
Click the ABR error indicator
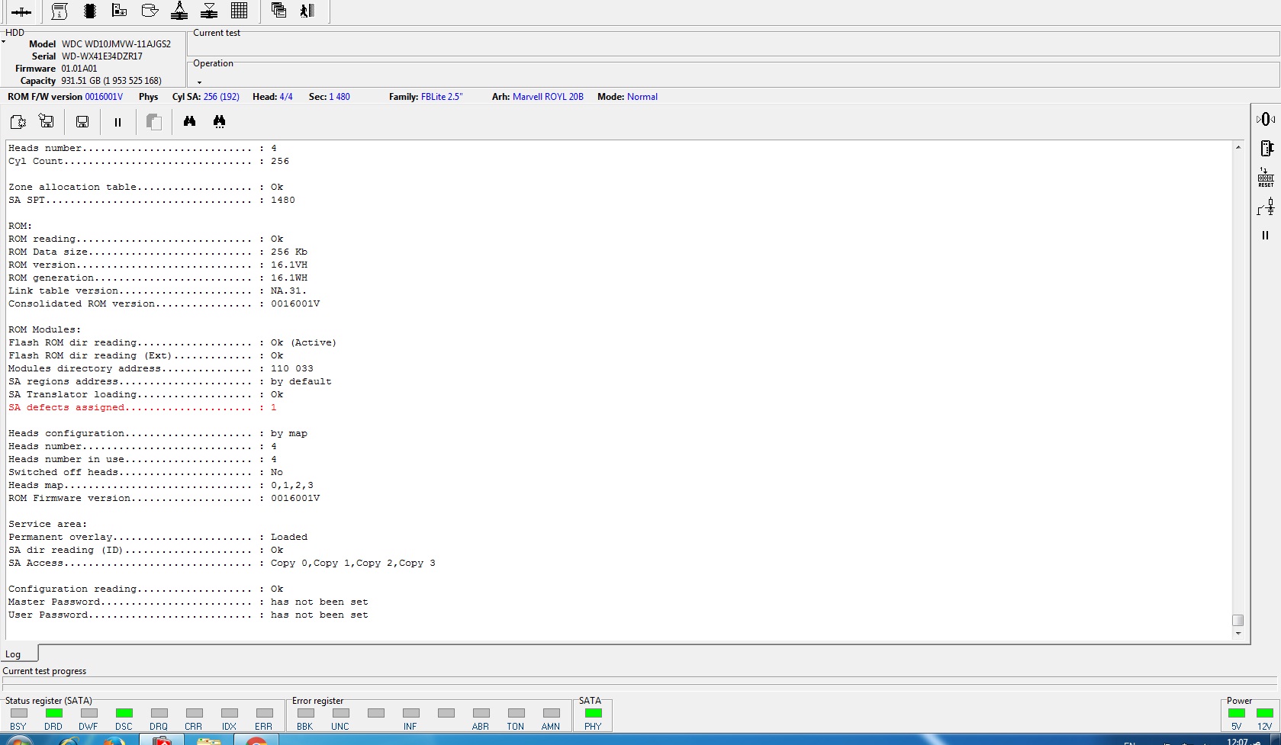(481, 713)
